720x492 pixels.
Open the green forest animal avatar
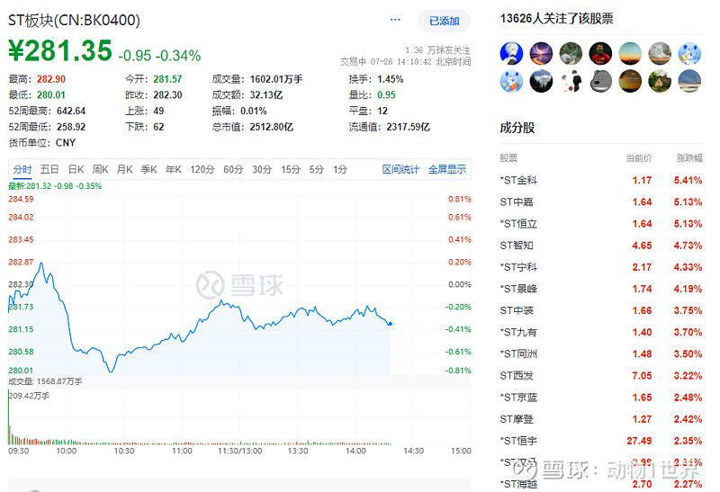click(x=571, y=53)
